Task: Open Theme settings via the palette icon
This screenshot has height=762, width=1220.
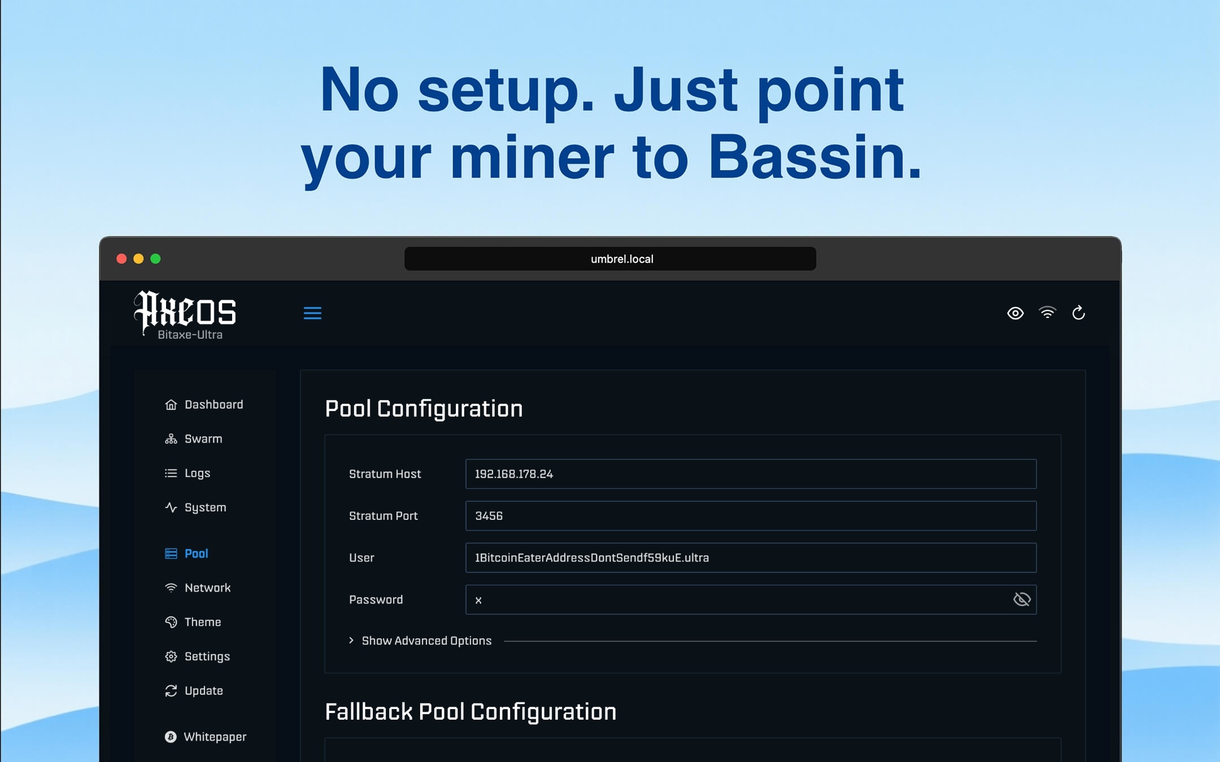Action: (x=171, y=622)
